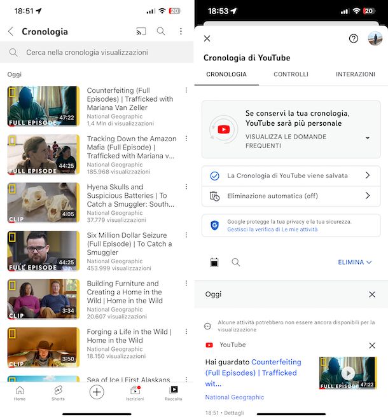Tap the YouTube logo icon in activity entry

tap(209, 345)
